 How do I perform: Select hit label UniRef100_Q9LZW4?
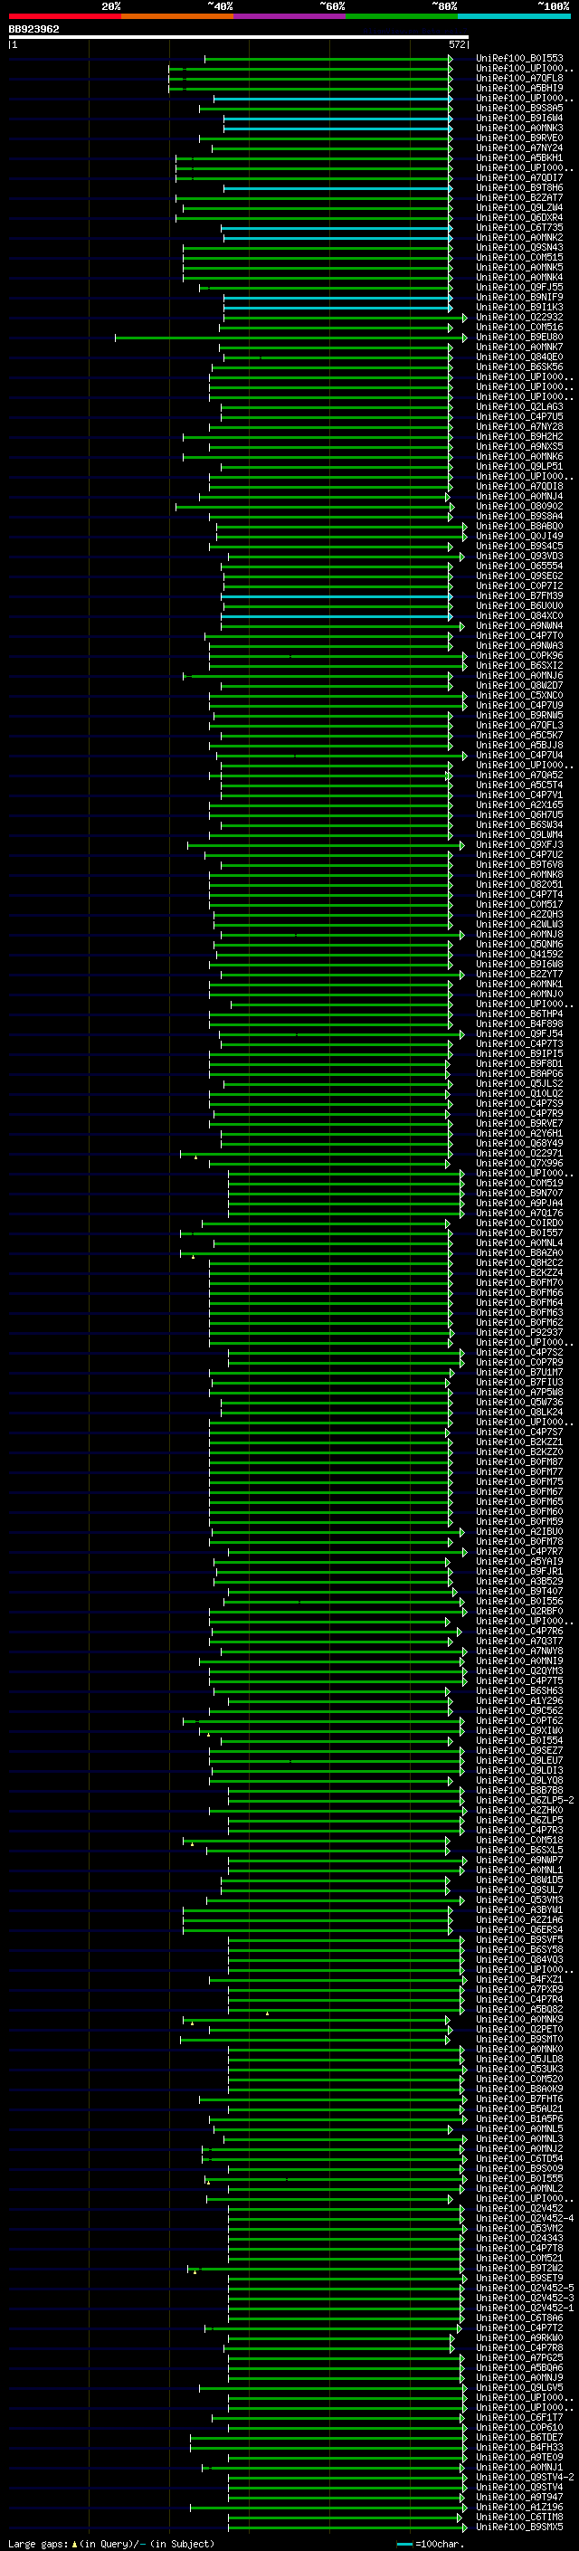[x=519, y=208]
